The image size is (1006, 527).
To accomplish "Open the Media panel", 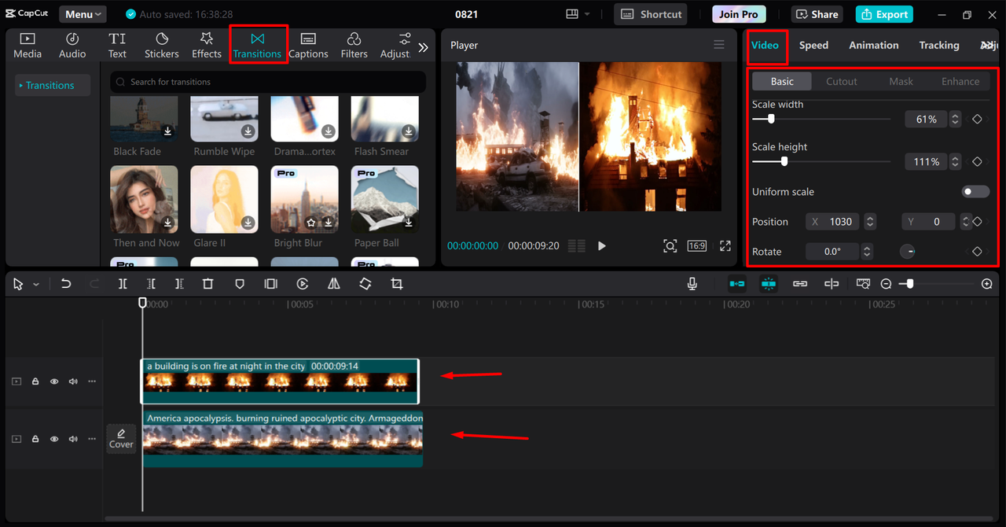I will tap(28, 46).
